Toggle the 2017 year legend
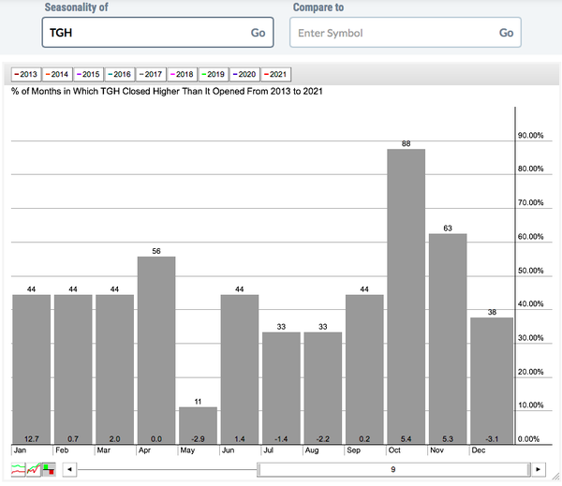562x486 pixels. pyautogui.click(x=150, y=73)
